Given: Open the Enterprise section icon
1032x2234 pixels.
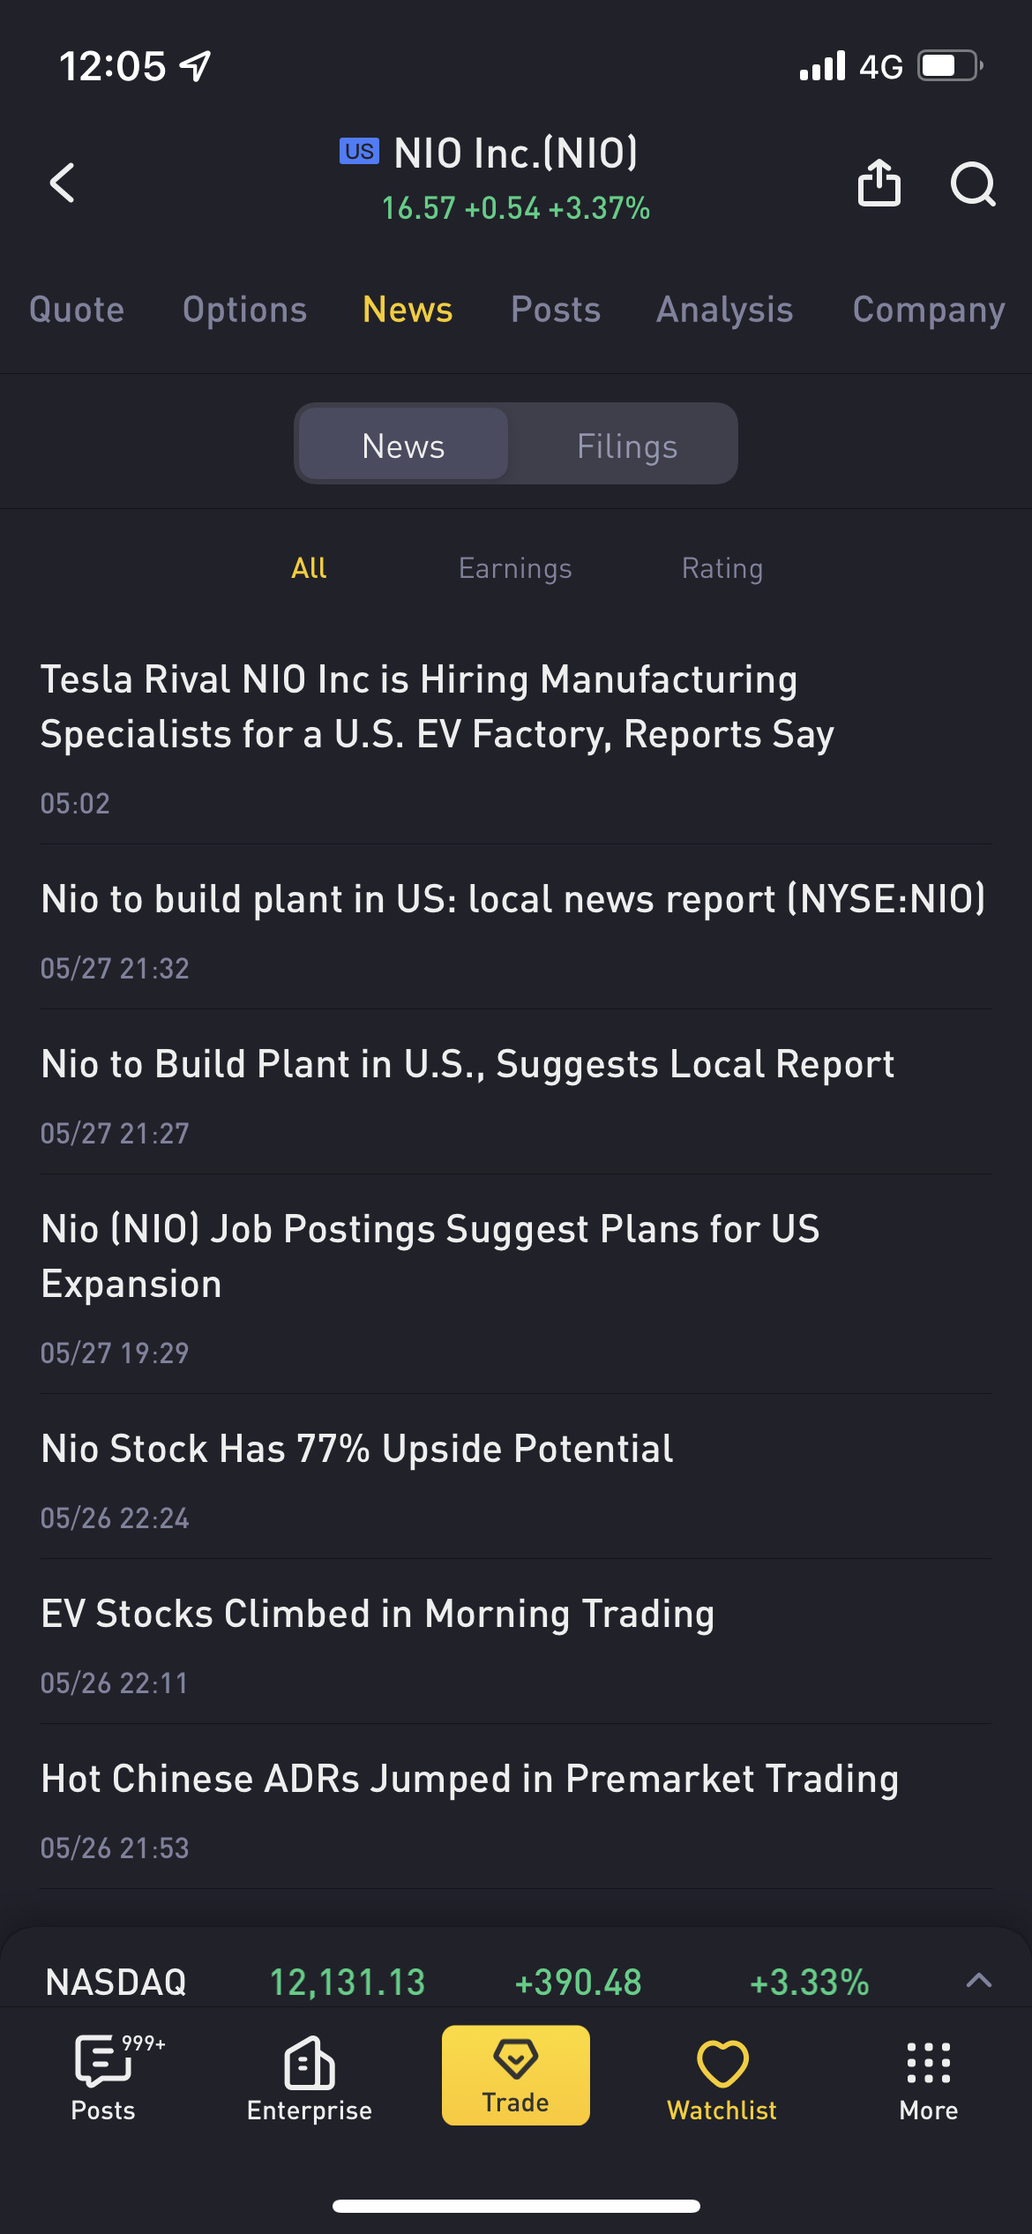Looking at the screenshot, I should [x=310, y=2074].
